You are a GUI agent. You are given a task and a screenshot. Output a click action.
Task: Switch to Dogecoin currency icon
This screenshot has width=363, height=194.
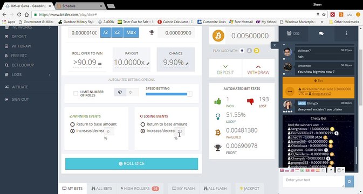[x=256, y=51]
